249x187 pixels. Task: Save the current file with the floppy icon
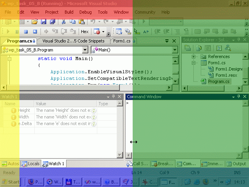tap(43, 21)
